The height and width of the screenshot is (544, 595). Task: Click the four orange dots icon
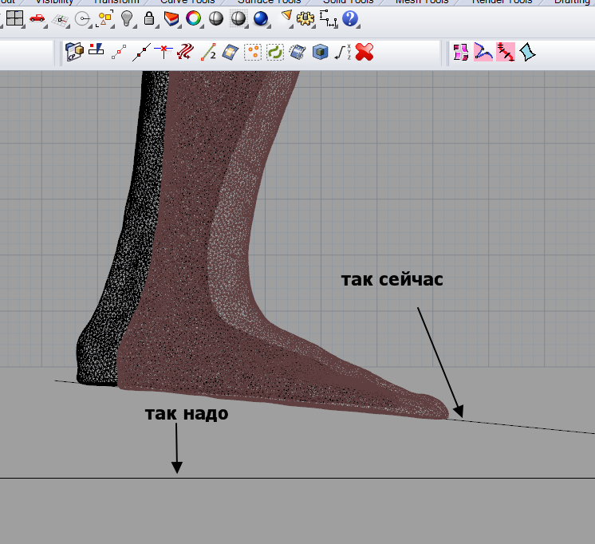click(254, 53)
